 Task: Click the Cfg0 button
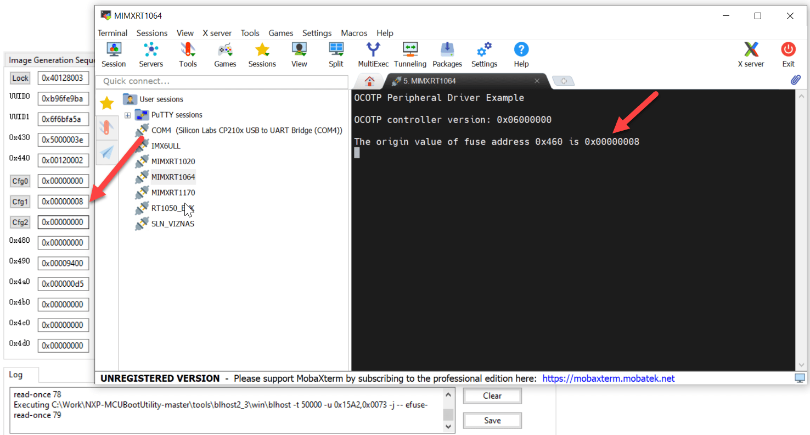(20, 181)
